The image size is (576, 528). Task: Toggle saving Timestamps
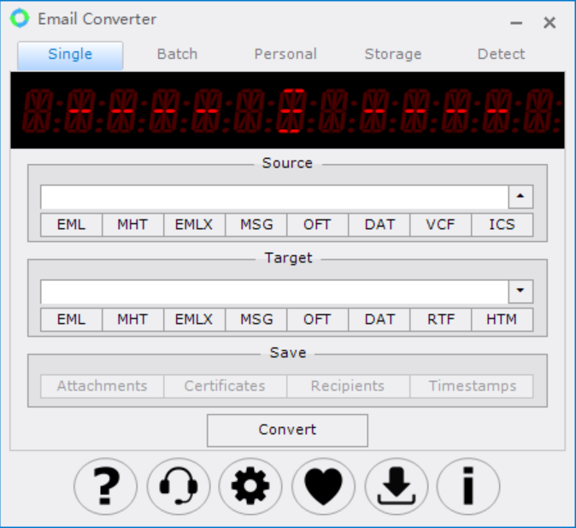472,386
